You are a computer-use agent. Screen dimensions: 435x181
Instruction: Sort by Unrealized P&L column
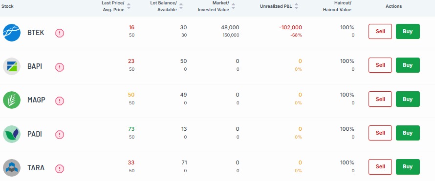click(x=296, y=6)
